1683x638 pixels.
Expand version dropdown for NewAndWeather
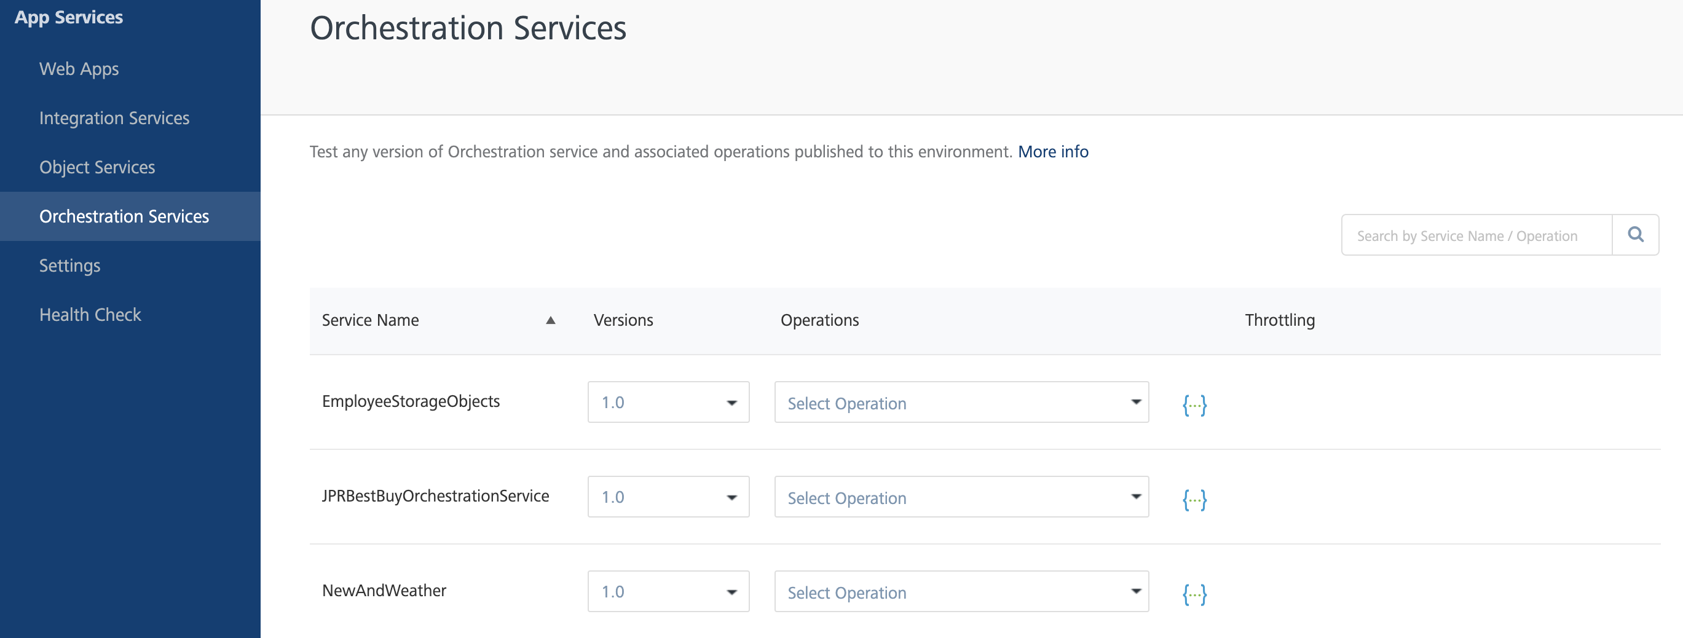(668, 592)
